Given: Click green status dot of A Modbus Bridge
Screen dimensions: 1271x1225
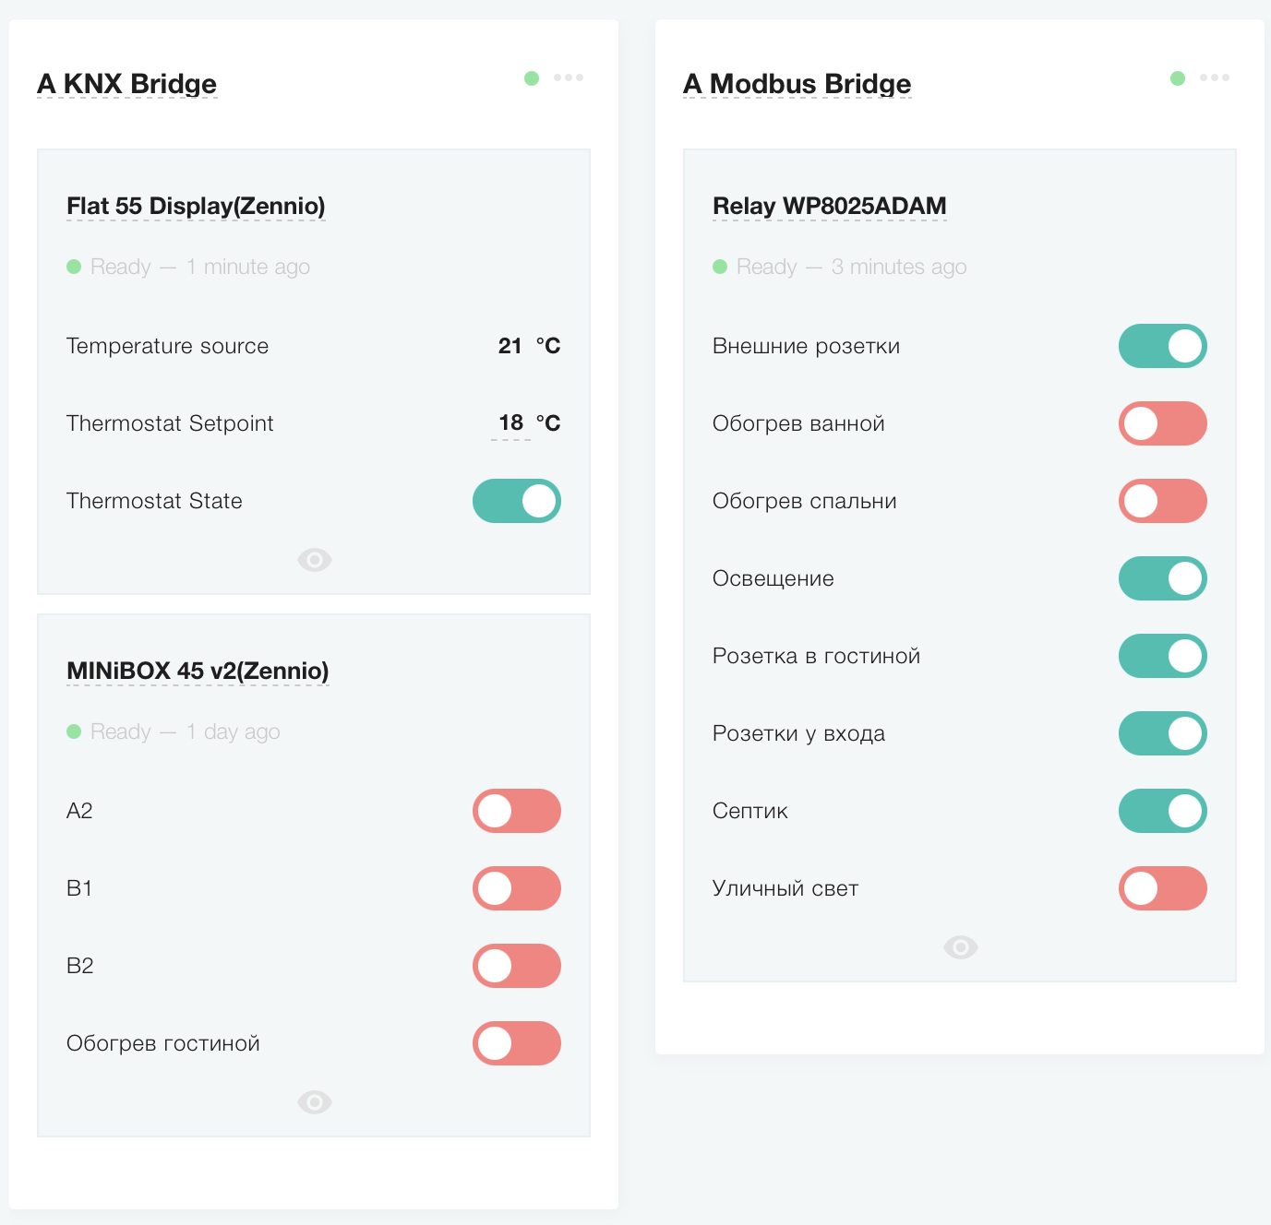Looking at the screenshot, I should pos(1178,78).
